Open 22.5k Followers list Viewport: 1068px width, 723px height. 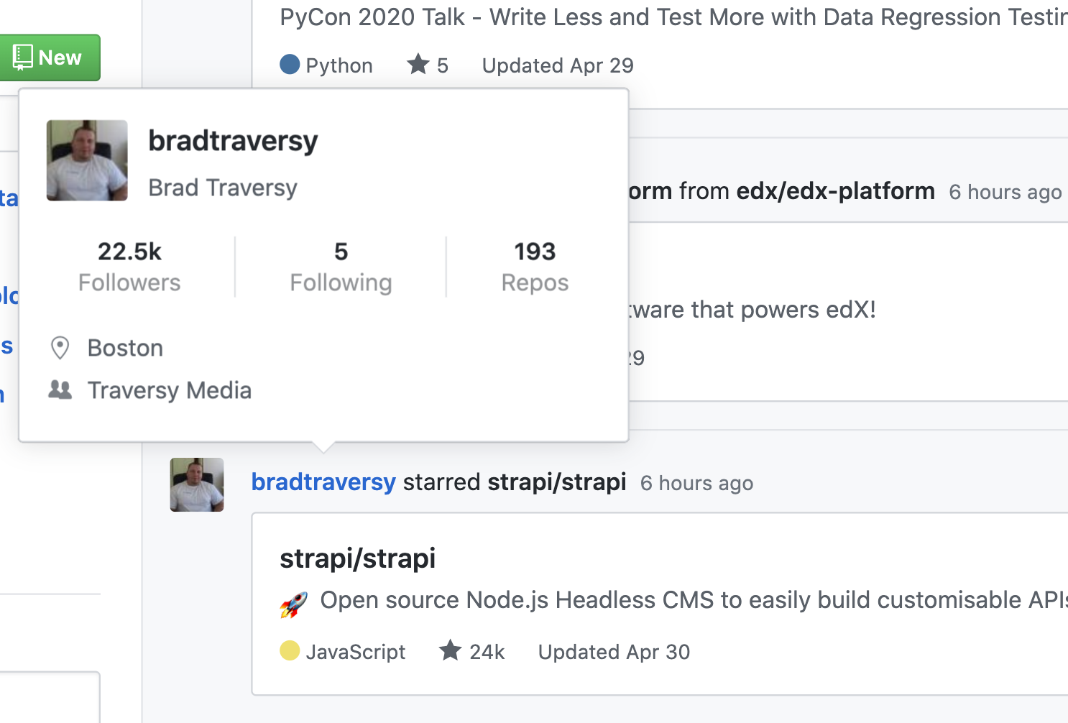tap(129, 267)
